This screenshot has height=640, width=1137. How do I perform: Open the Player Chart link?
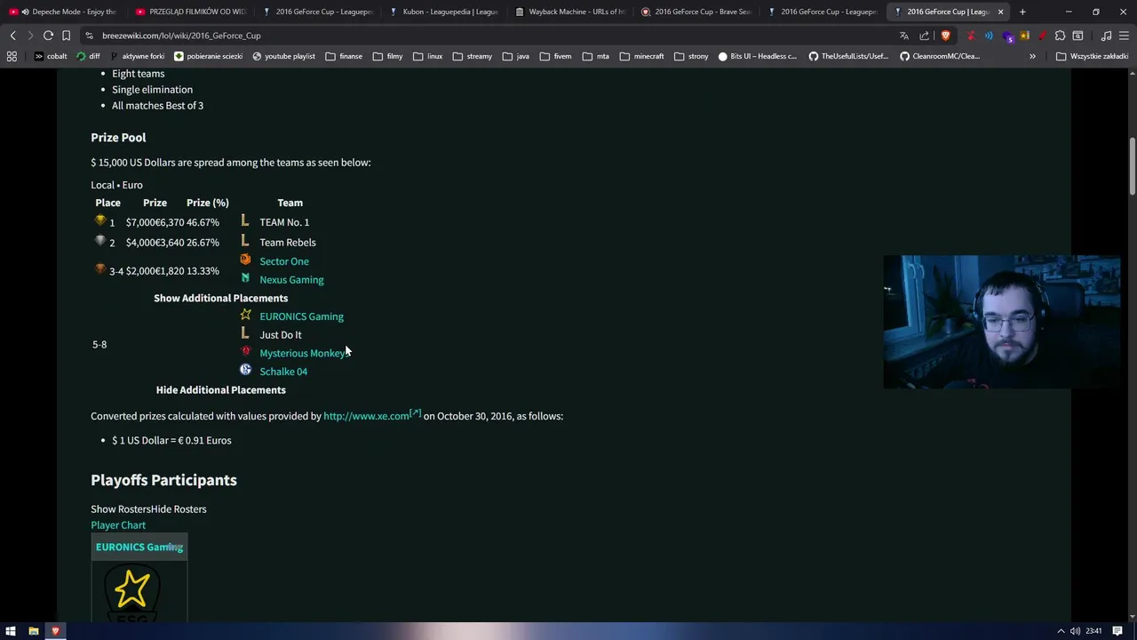(118, 525)
